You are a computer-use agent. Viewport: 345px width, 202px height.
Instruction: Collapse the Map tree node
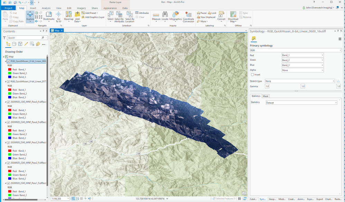coord(3,57)
